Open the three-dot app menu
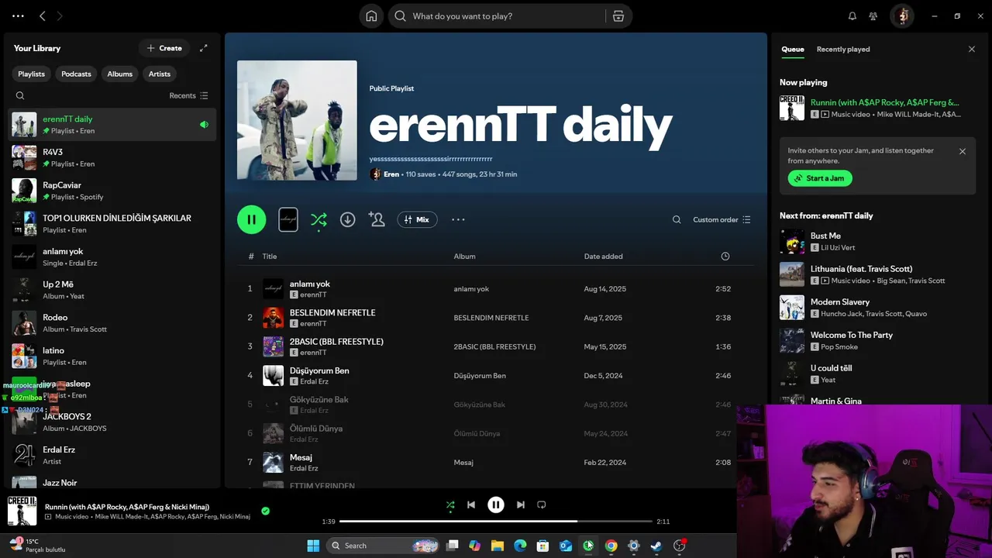The width and height of the screenshot is (992, 558). (x=18, y=16)
